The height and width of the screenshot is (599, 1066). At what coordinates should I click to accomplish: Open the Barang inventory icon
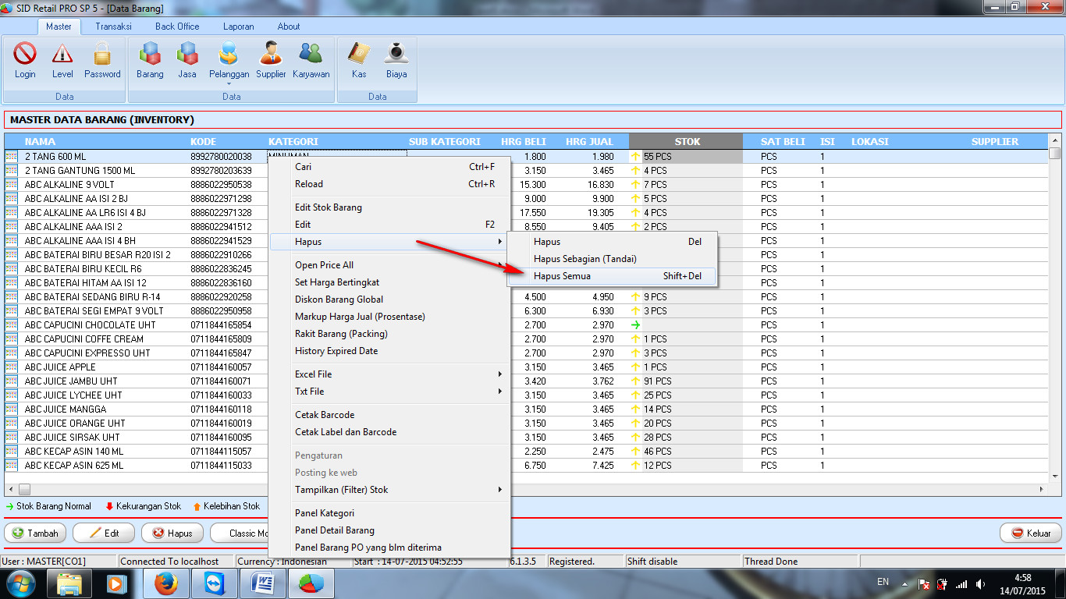coord(149,58)
